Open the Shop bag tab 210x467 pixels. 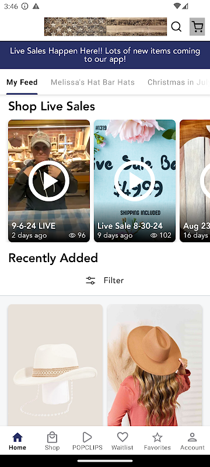click(52, 441)
